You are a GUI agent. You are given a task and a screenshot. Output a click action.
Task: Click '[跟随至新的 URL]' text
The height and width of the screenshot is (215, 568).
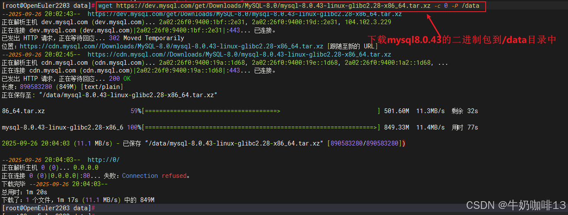tap(354, 46)
